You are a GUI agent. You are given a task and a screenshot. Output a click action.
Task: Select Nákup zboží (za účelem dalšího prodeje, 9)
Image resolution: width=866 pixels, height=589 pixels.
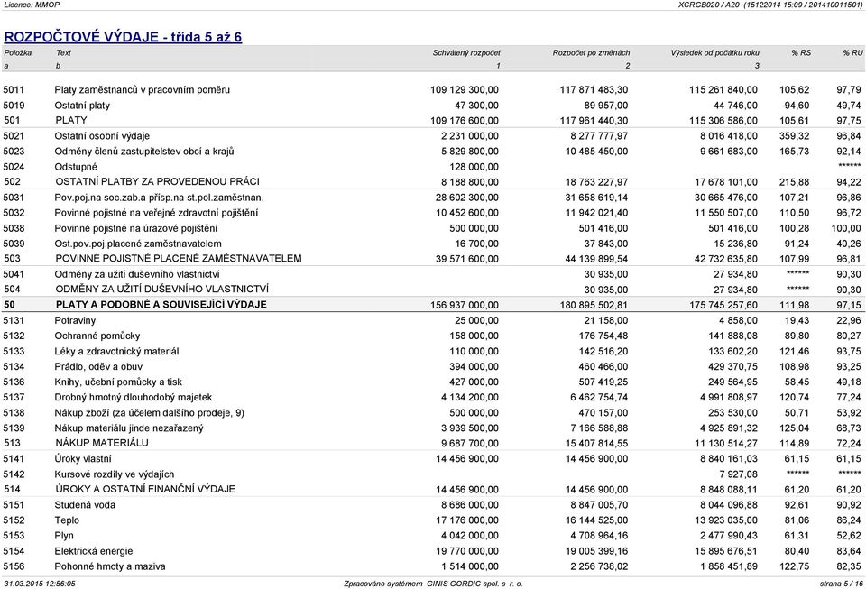[149, 413]
